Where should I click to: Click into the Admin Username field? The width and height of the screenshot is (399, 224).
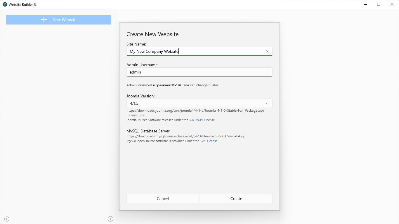click(x=199, y=72)
